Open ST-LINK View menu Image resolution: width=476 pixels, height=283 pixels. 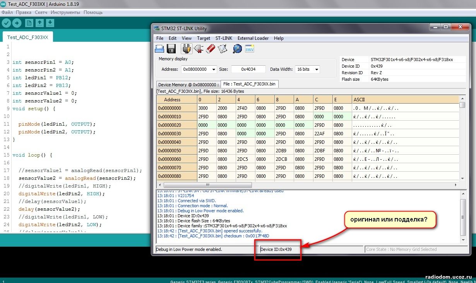[187, 38]
